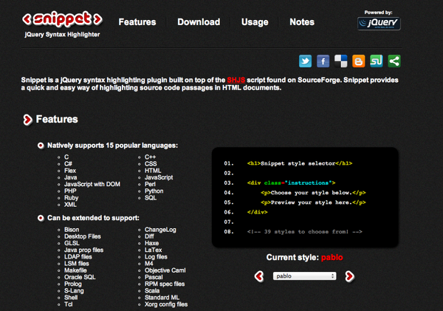The height and width of the screenshot is (311, 443).
Task: Select the Desktop Files list item
Action: (x=83, y=236)
